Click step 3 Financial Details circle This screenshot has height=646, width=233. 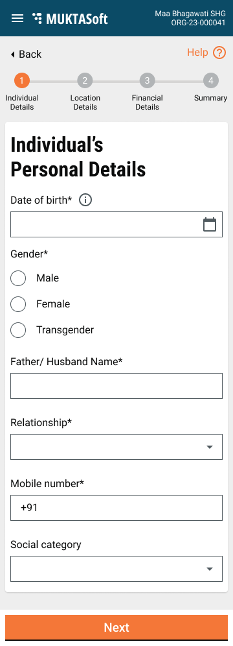[x=147, y=80]
